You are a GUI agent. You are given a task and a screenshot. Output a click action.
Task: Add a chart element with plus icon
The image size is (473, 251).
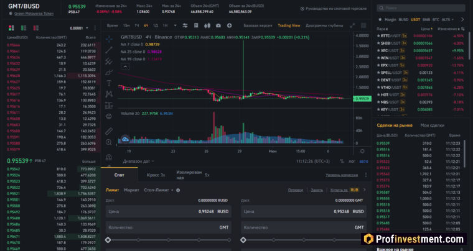(x=229, y=25)
